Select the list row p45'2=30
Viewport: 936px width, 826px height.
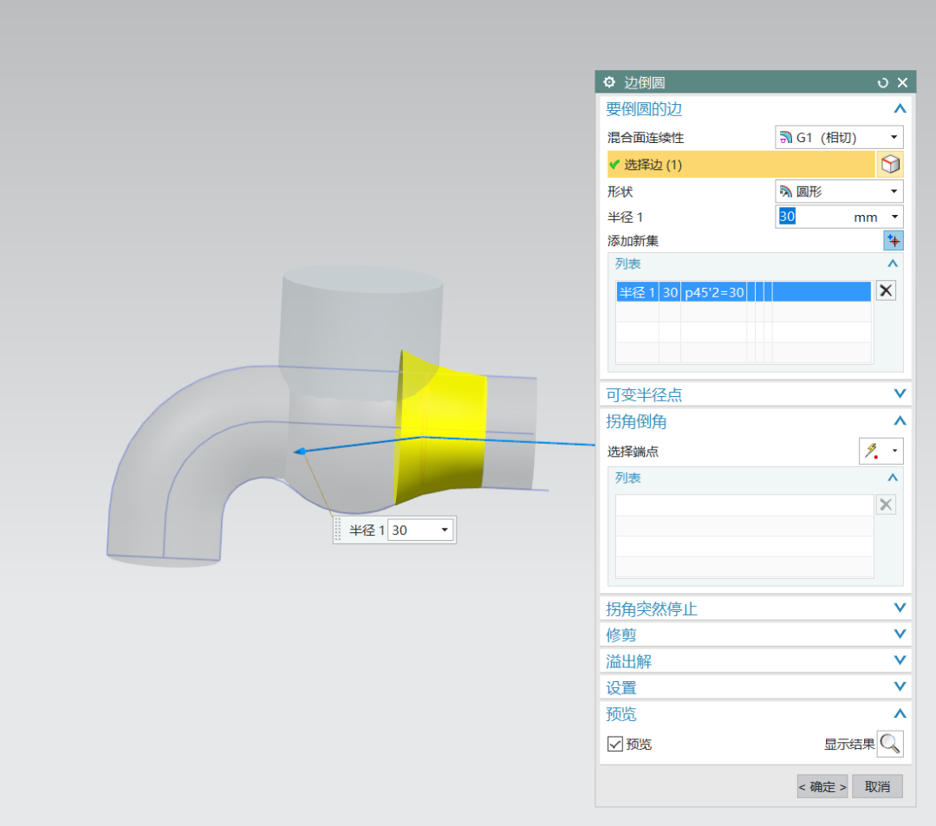tap(744, 292)
